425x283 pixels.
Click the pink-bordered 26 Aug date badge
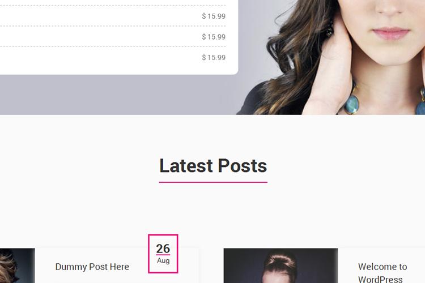tap(163, 254)
